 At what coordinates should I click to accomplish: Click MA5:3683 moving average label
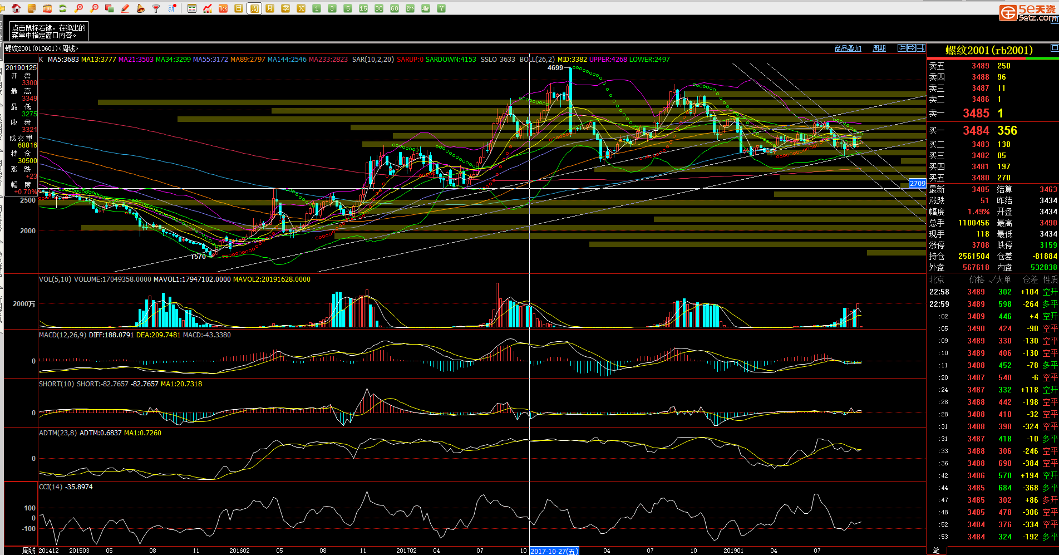click(x=63, y=59)
